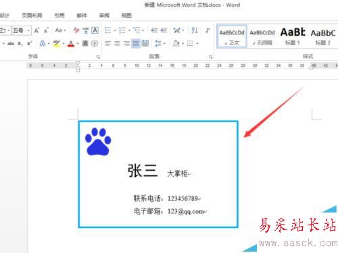The height and width of the screenshot is (253, 338).
Task: Open the highlight color dropdown arrow
Action: (64, 43)
